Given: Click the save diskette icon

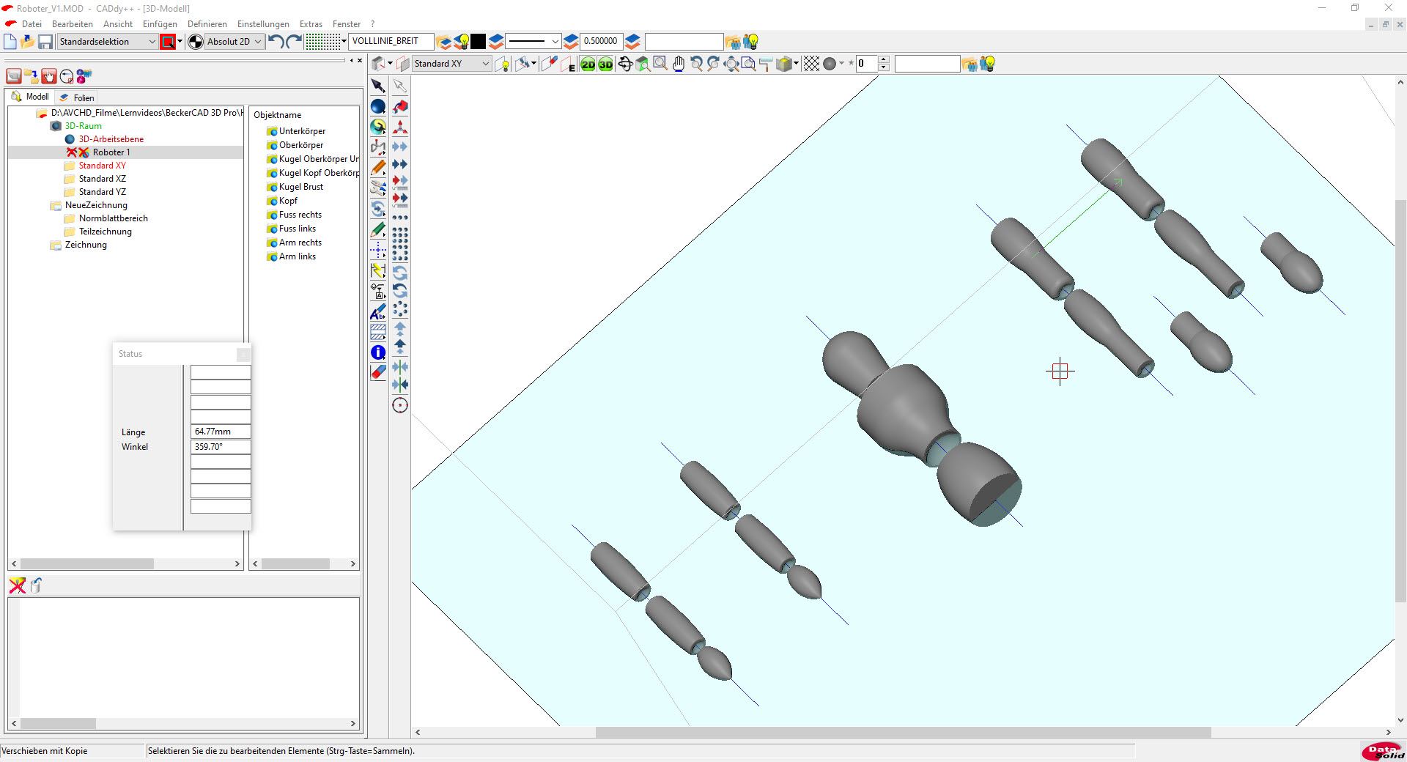Looking at the screenshot, I should coord(45,42).
